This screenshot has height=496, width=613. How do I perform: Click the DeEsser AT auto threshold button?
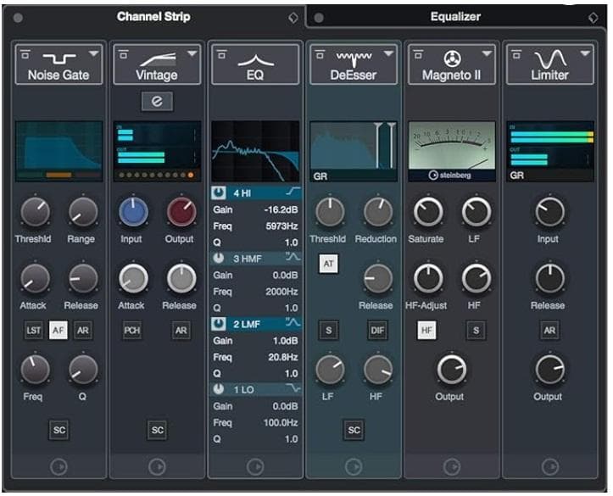click(x=328, y=264)
